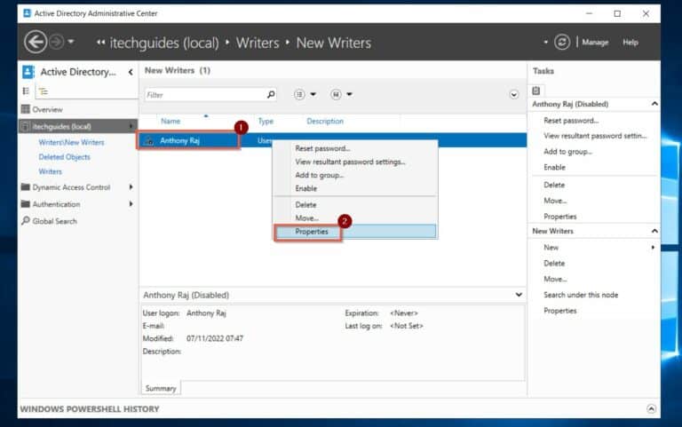The width and height of the screenshot is (682, 427).
Task: Expand the filter criteria chevron
Action: click(513, 95)
